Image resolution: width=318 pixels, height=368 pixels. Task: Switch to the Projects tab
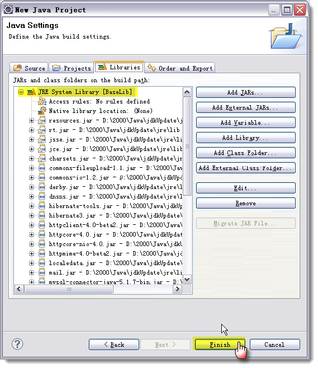click(x=72, y=68)
